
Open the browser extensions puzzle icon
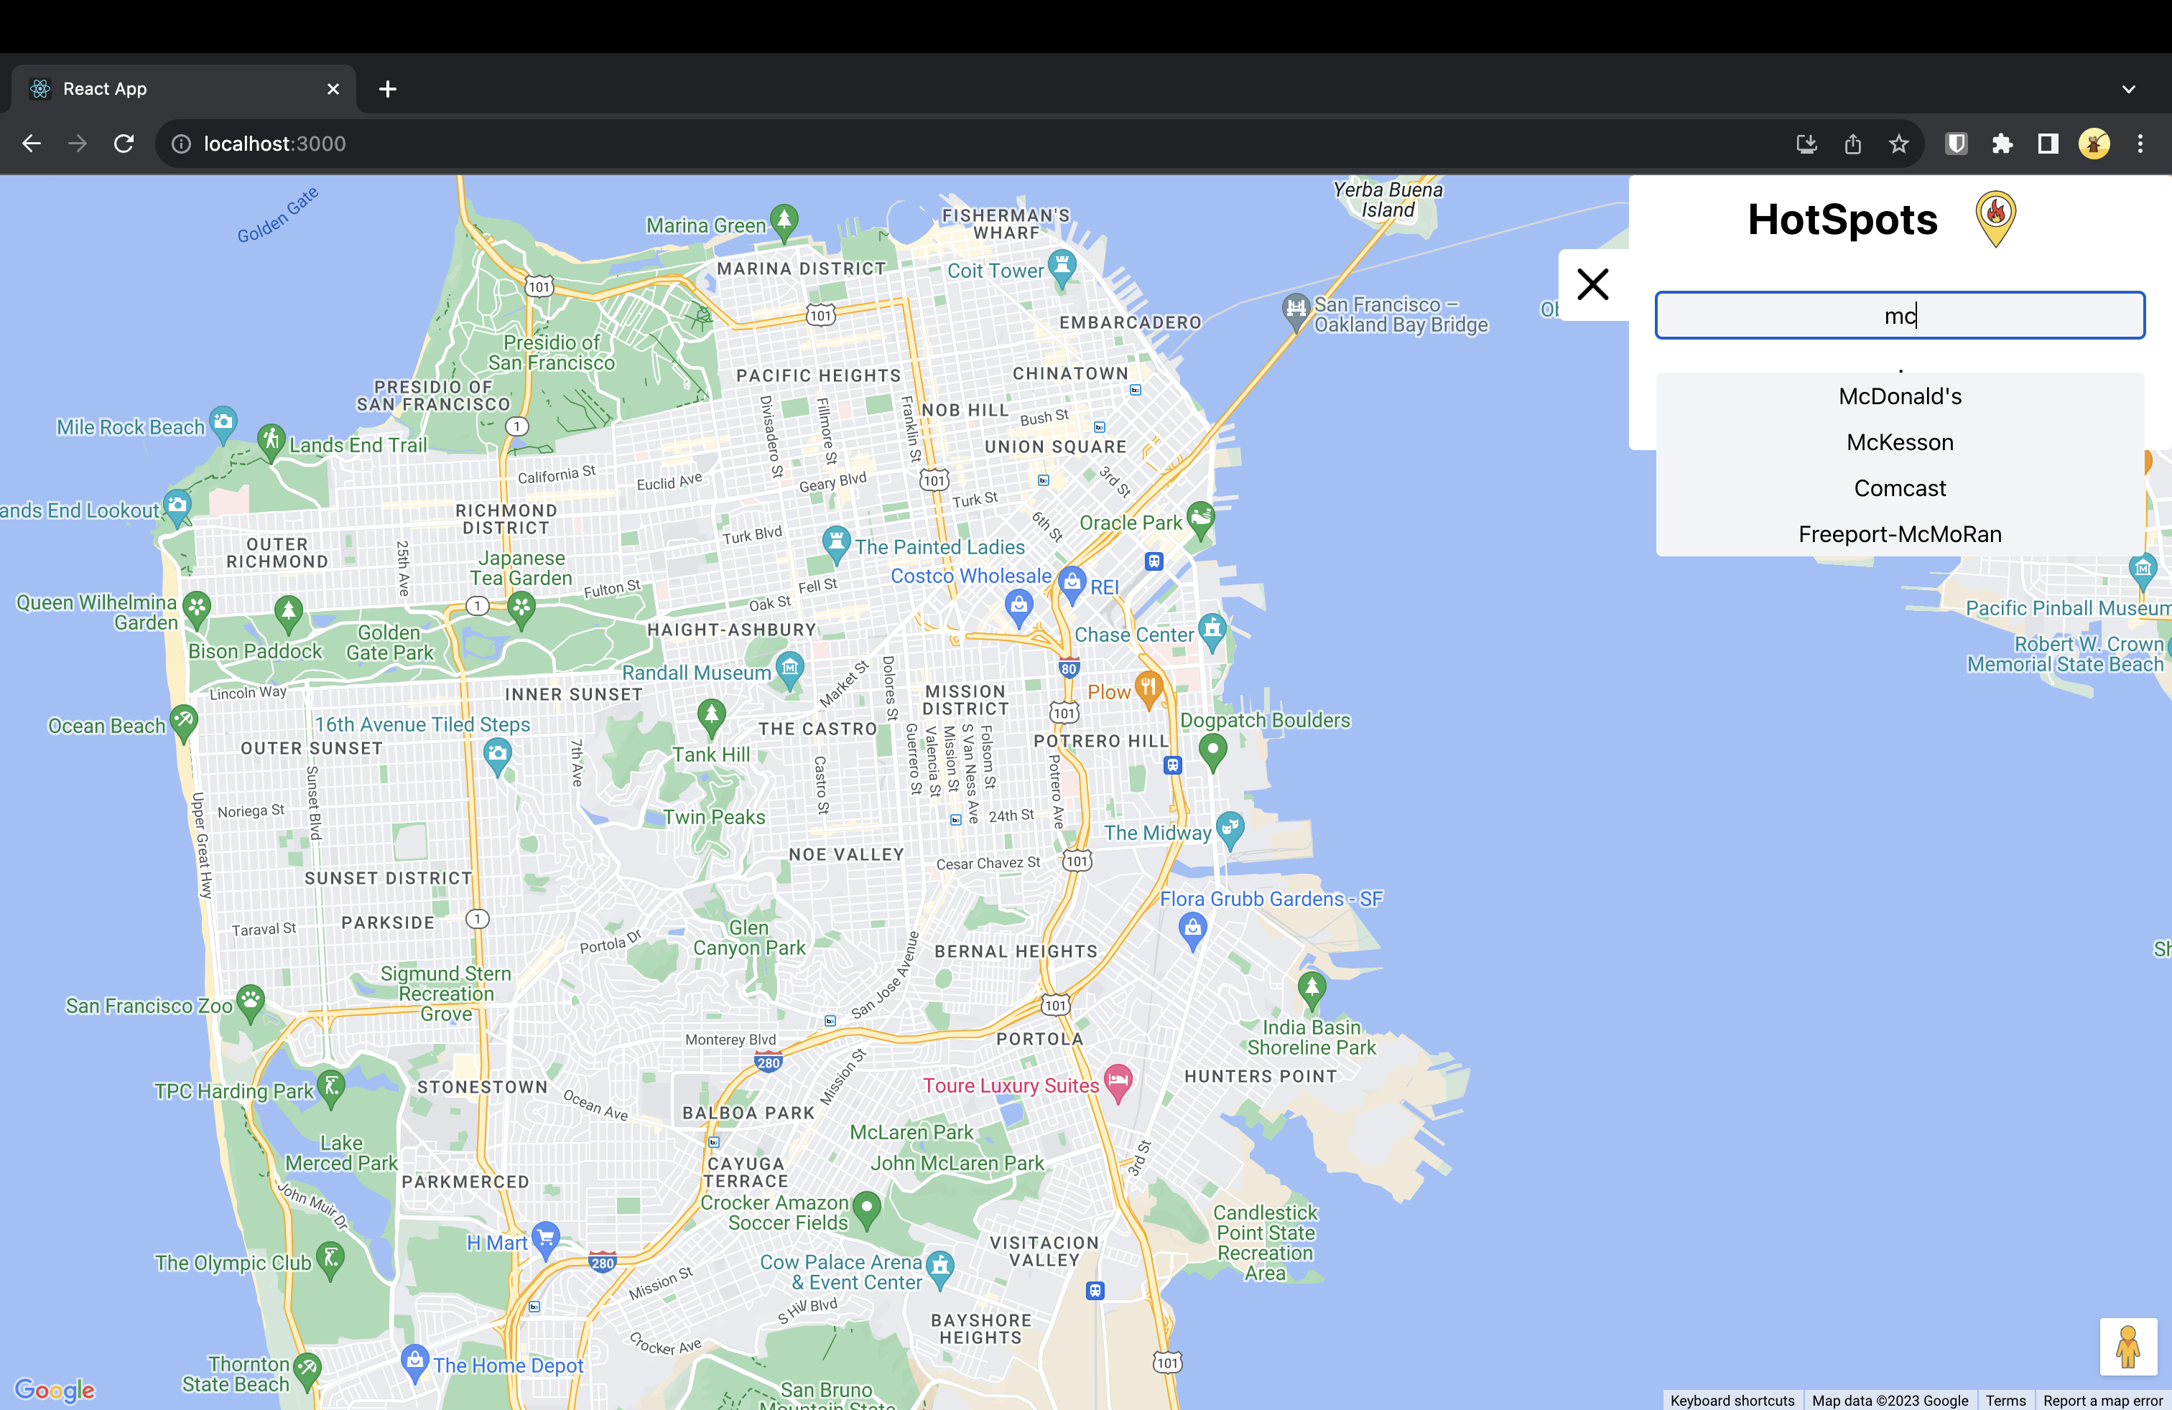2002,143
